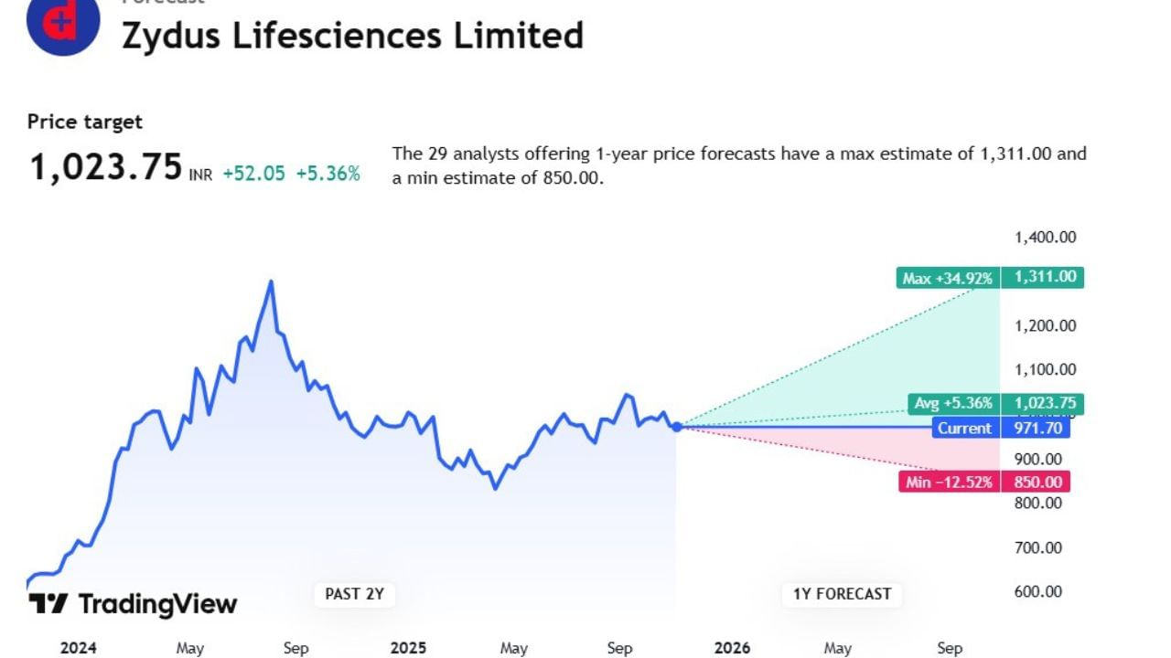Viewport: 1171px width, 658px height.
Task: Click the Max +34.92% label
Action: click(948, 278)
